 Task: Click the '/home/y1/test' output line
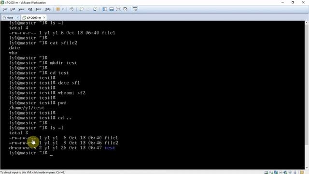(27, 108)
